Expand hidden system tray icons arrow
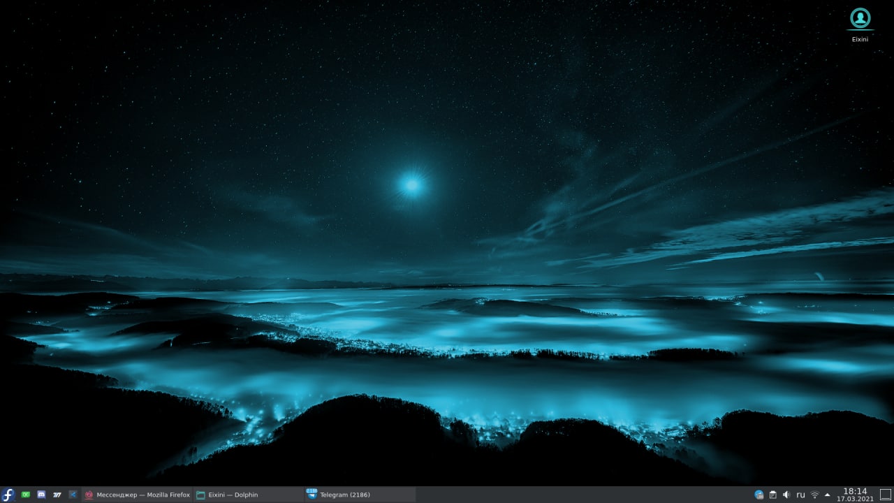Image resolution: width=894 pixels, height=503 pixels. 828,495
